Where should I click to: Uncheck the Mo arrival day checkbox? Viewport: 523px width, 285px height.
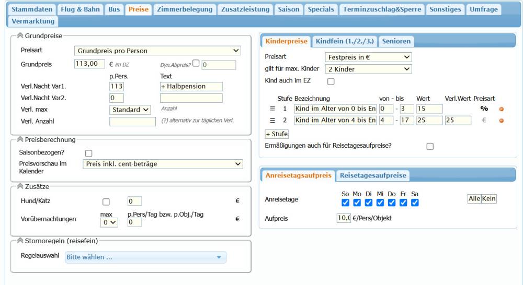coord(357,203)
